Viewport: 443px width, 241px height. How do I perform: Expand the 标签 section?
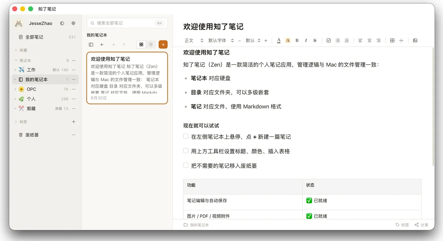tap(16, 122)
